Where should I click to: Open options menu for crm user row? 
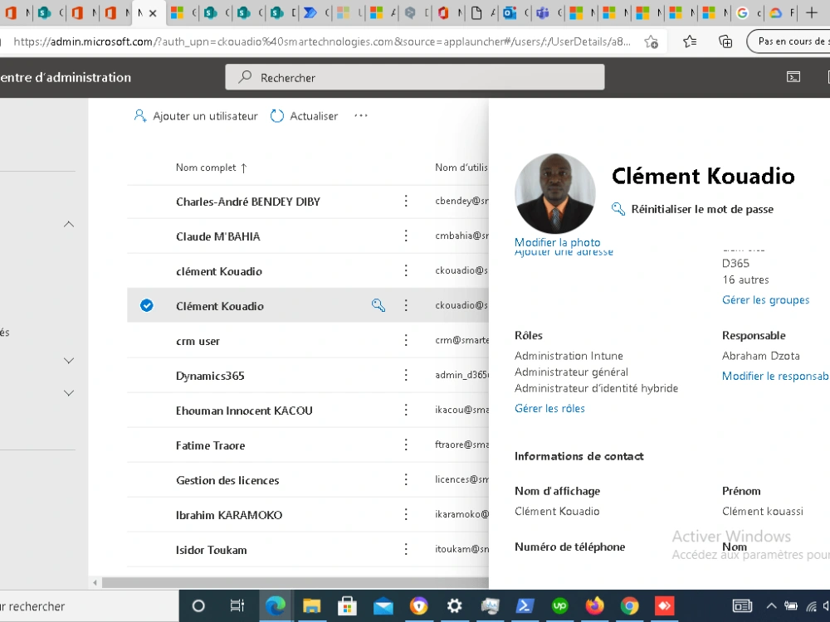[x=406, y=340]
